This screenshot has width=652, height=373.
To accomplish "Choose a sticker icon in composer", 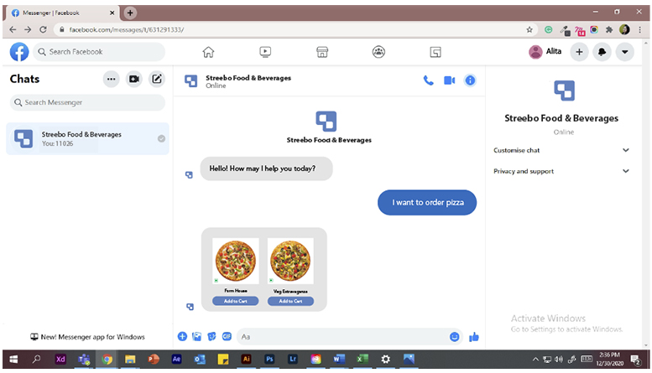I will [211, 336].
